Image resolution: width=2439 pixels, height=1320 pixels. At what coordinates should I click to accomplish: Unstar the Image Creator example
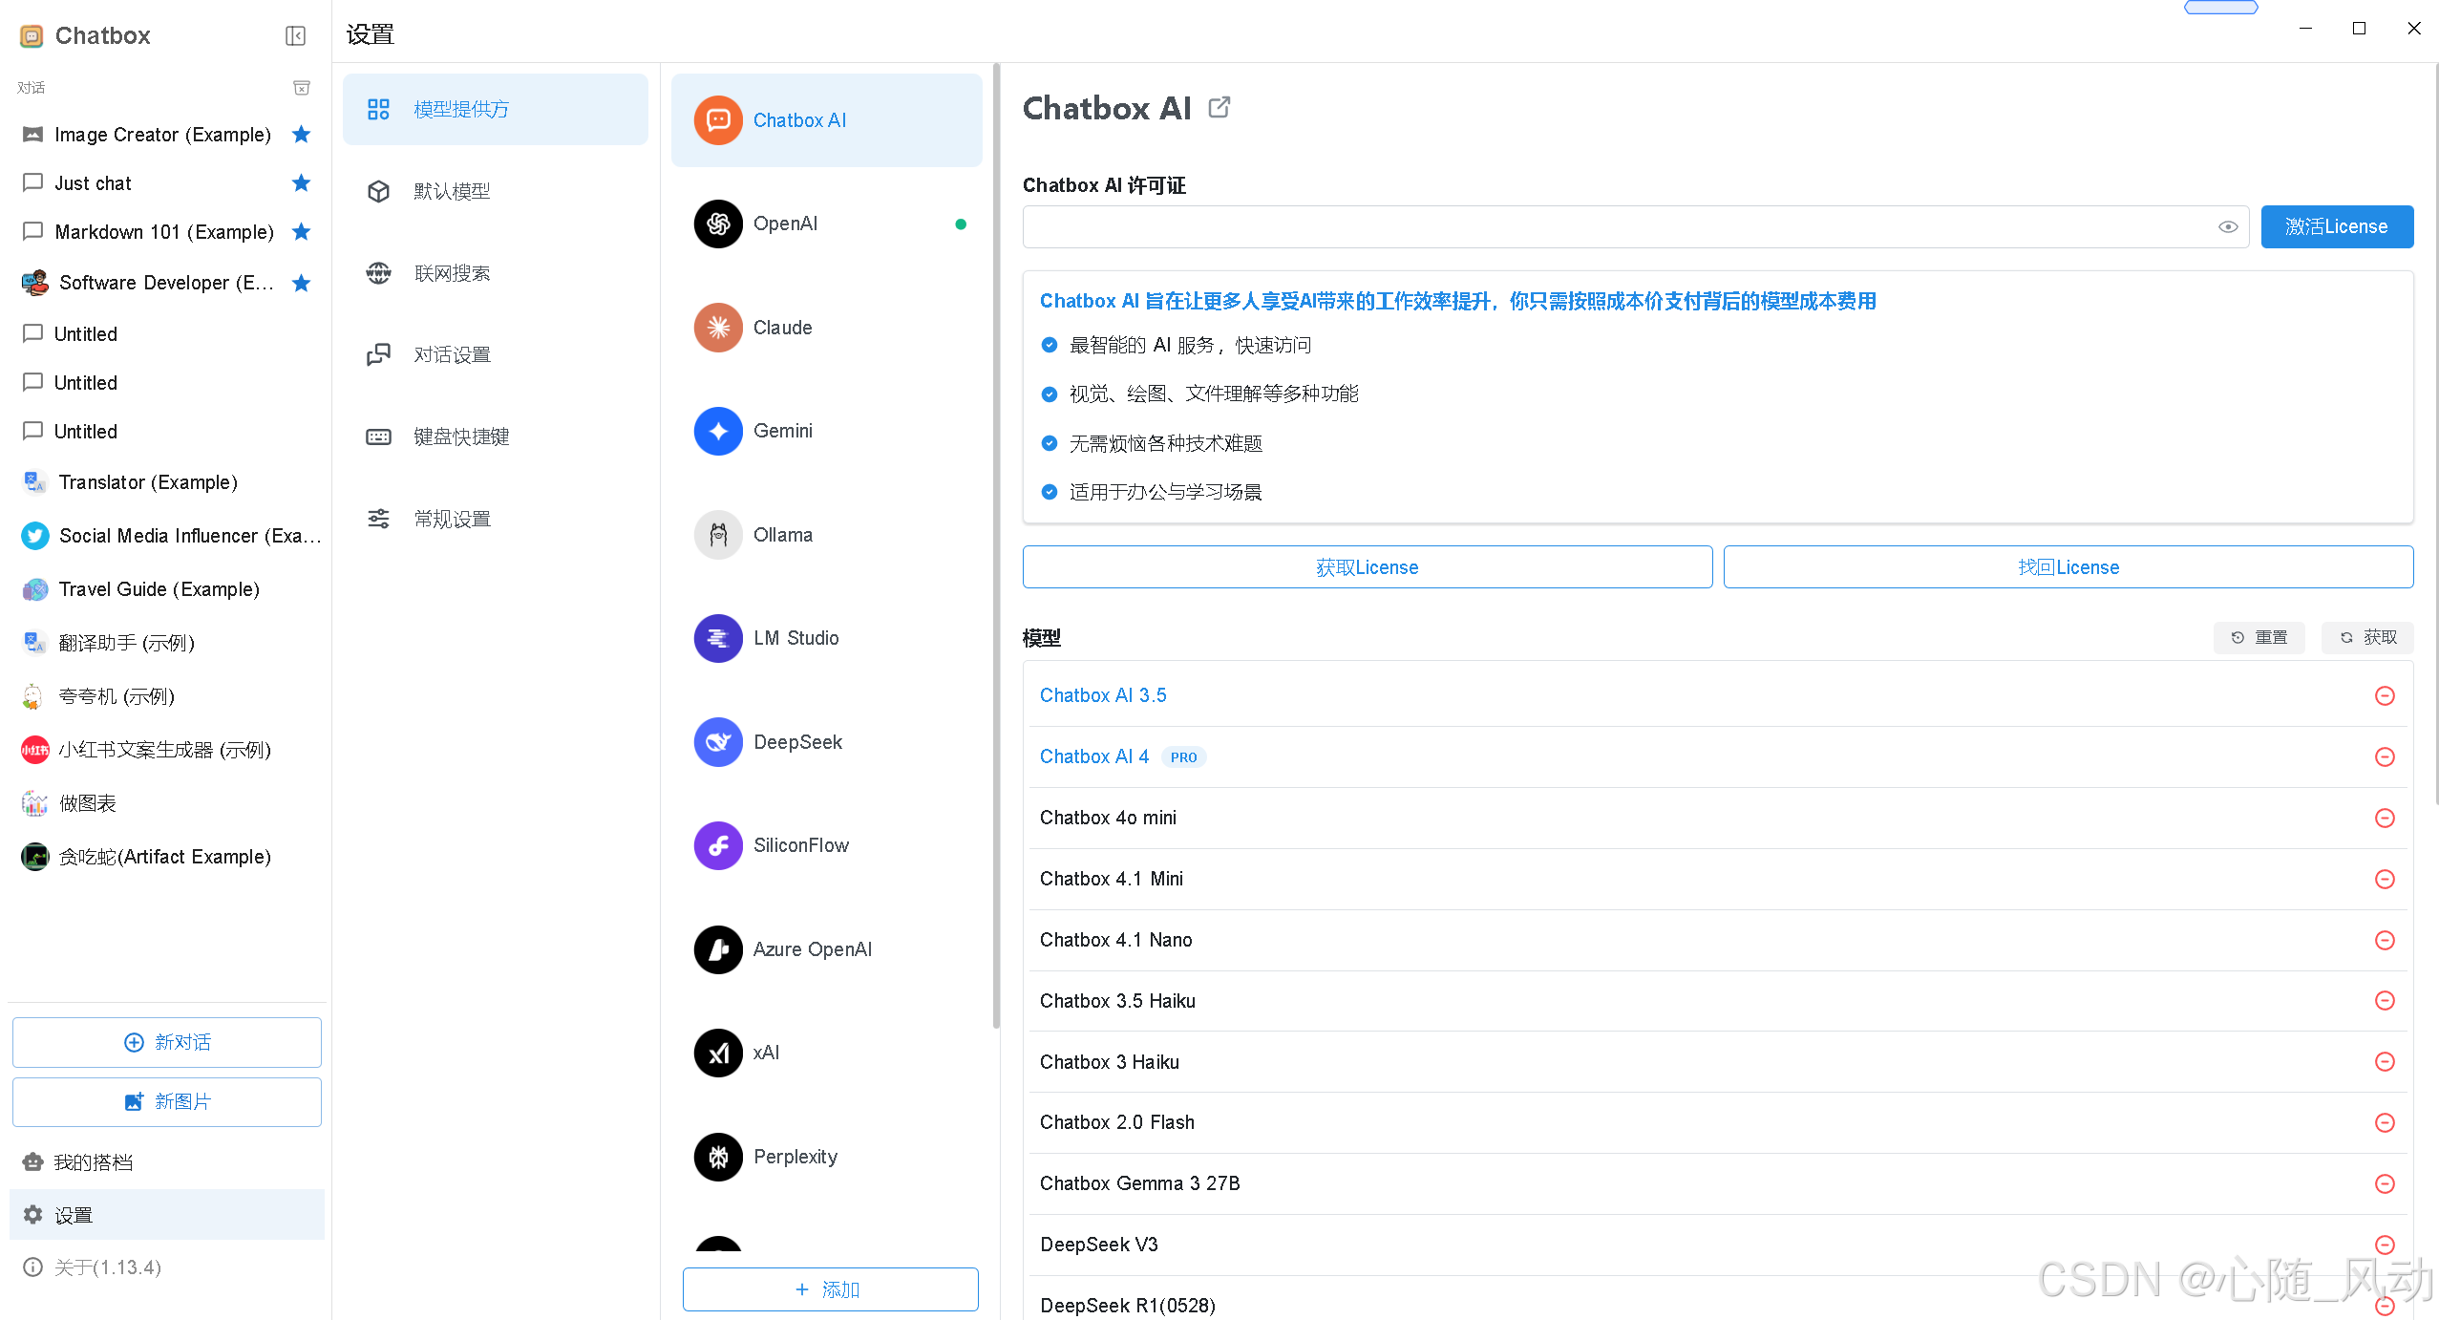click(x=301, y=135)
